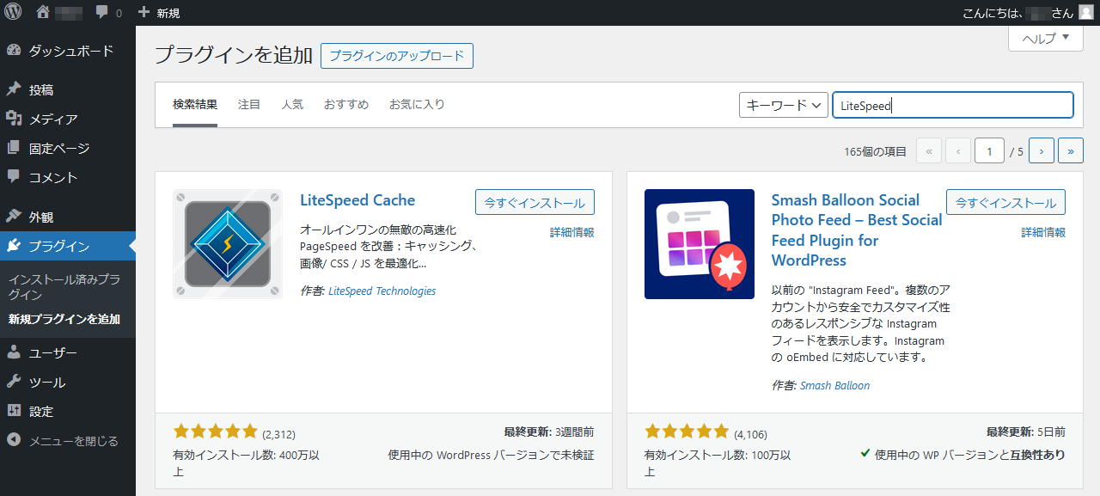Open the メディア menu item
1100x496 pixels.
click(68, 119)
